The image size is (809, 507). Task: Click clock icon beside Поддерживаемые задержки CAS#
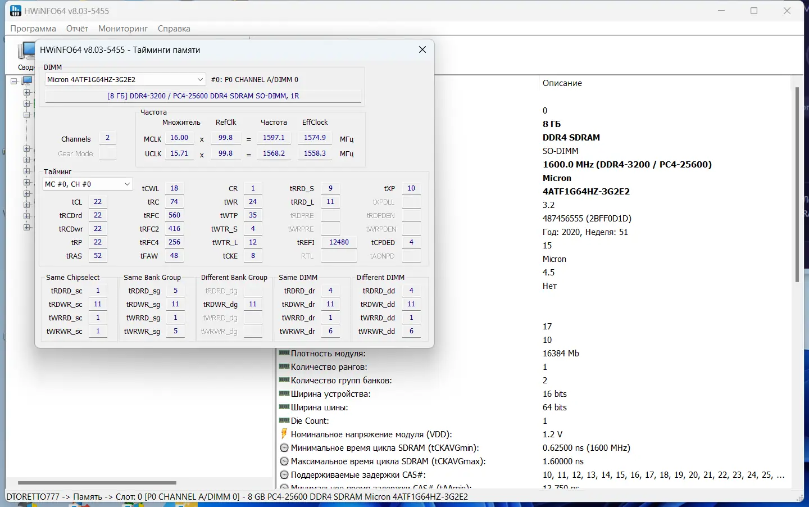click(284, 474)
